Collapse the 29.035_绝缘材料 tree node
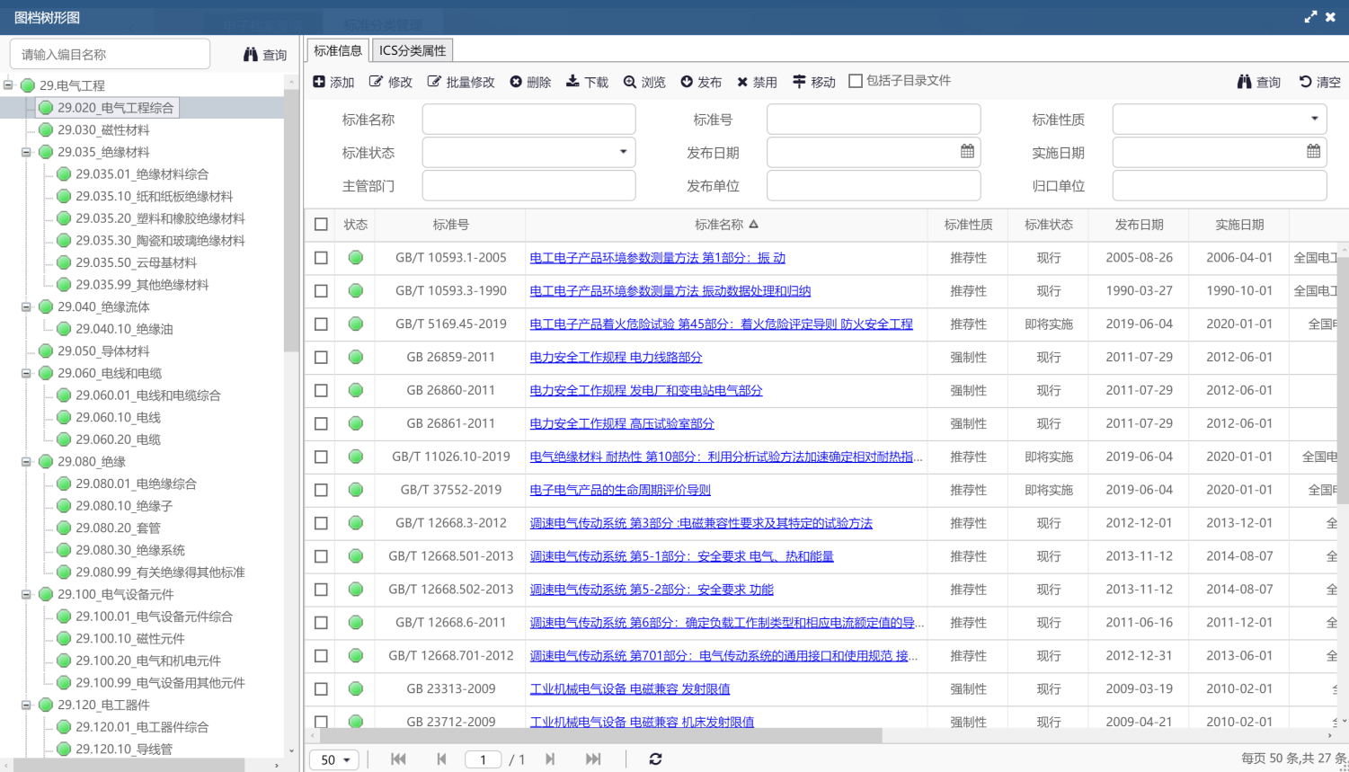1349x772 pixels. (26, 152)
